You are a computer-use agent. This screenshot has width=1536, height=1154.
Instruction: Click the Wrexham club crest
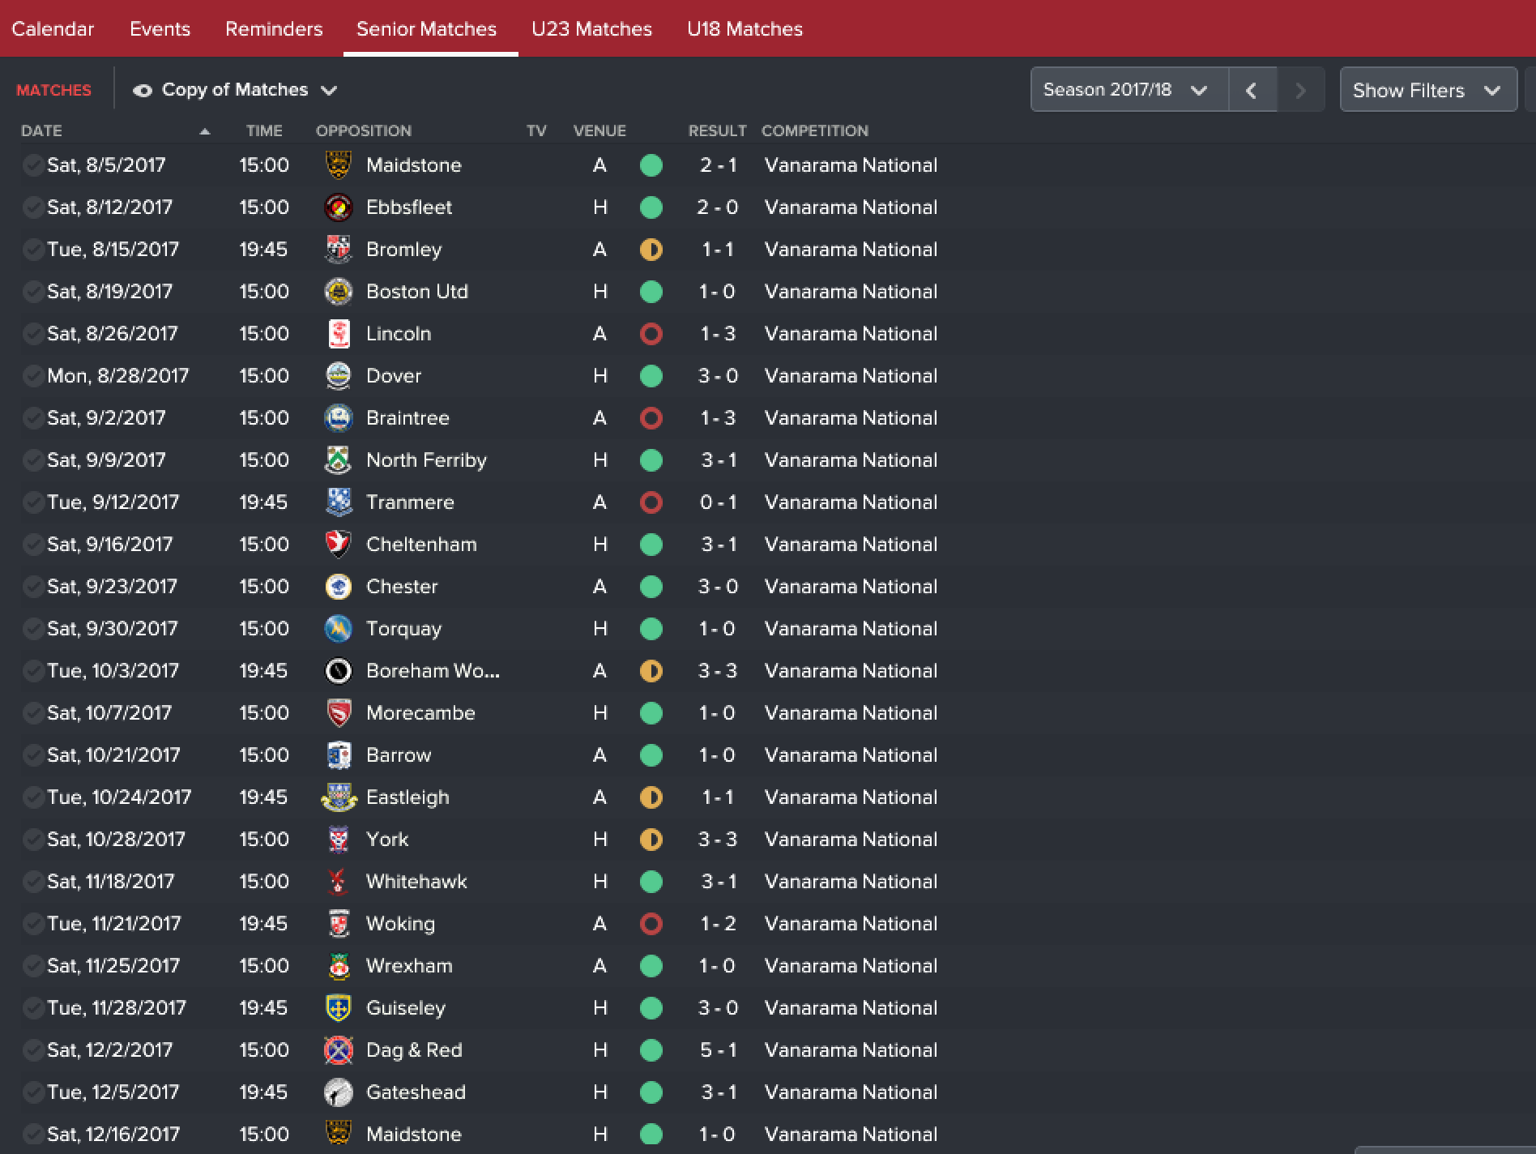click(x=339, y=966)
